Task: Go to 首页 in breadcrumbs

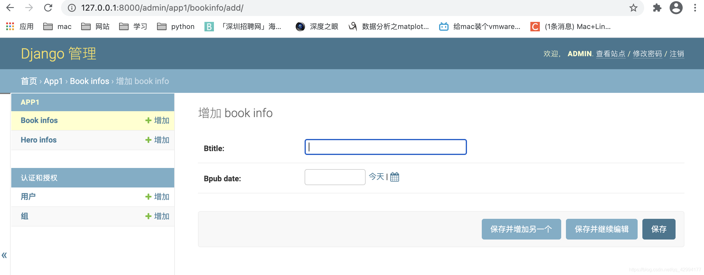Action: [x=29, y=81]
